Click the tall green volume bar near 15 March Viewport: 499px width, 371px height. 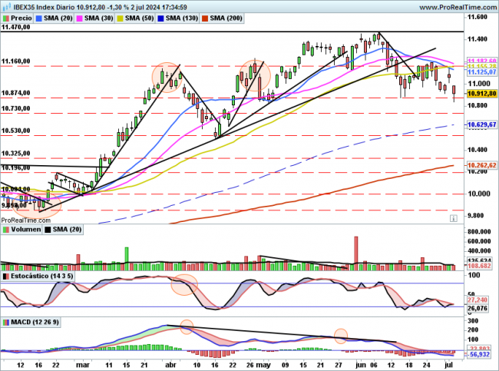pos(127,259)
